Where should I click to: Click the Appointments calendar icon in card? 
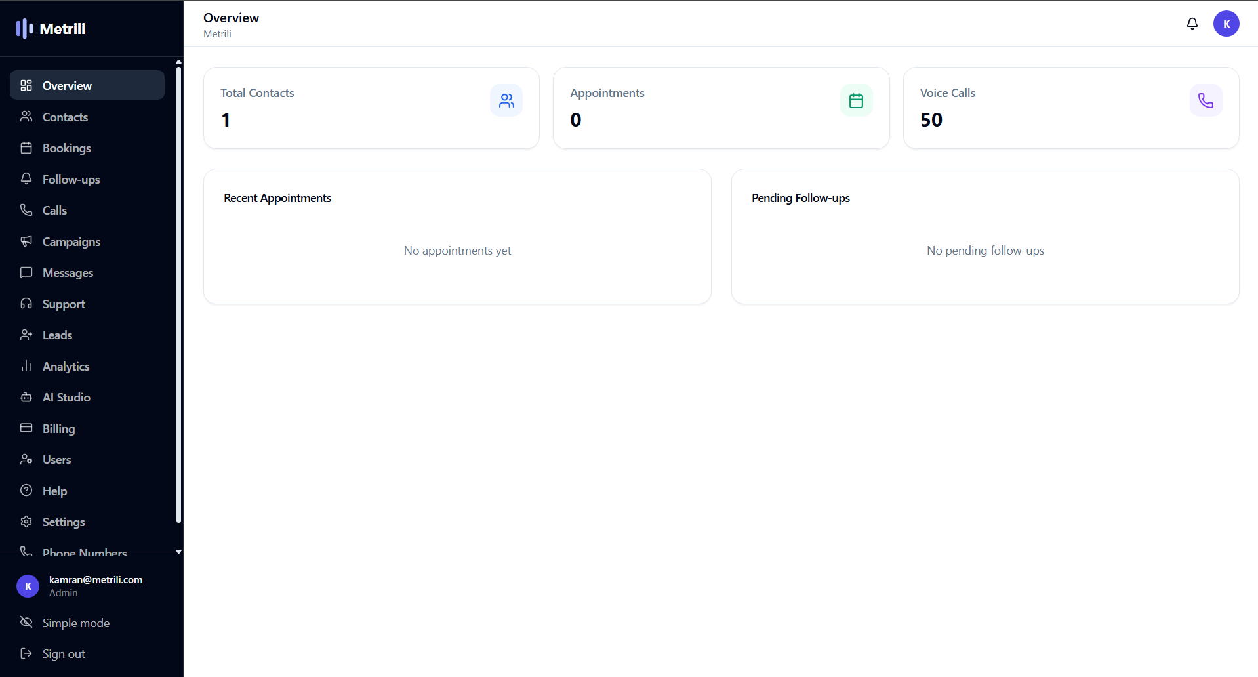click(x=856, y=100)
